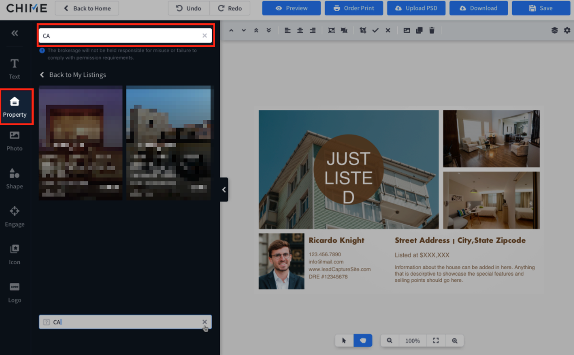The height and width of the screenshot is (355, 574).
Task: Align text center
Action: (x=300, y=31)
